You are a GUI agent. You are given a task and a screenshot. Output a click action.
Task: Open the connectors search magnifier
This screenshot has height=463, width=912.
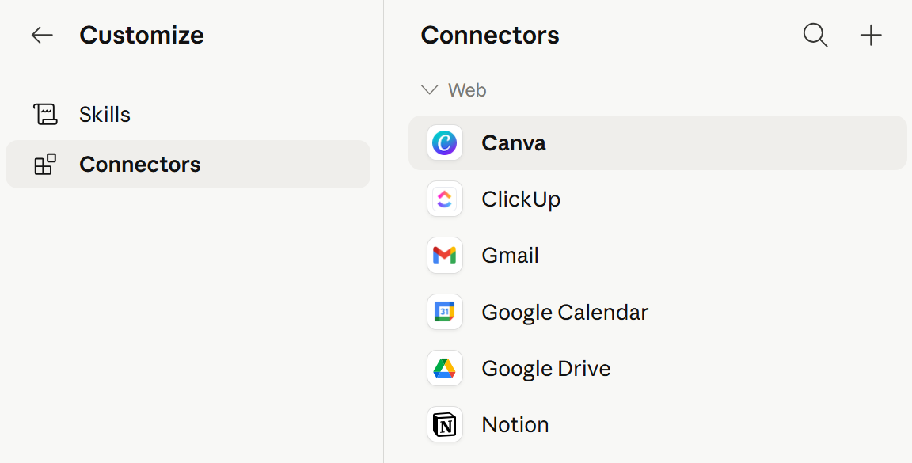(x=815, y=35)
